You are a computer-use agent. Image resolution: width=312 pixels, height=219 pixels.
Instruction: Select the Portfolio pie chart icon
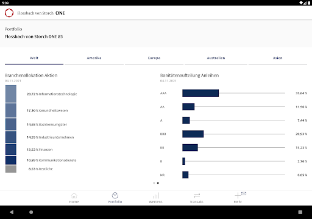pos(115,195)
